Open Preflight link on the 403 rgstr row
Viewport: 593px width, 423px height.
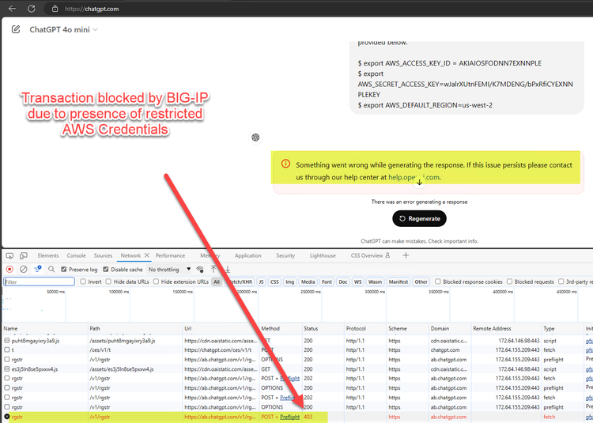pyautogui.click(x=289, y=417)
